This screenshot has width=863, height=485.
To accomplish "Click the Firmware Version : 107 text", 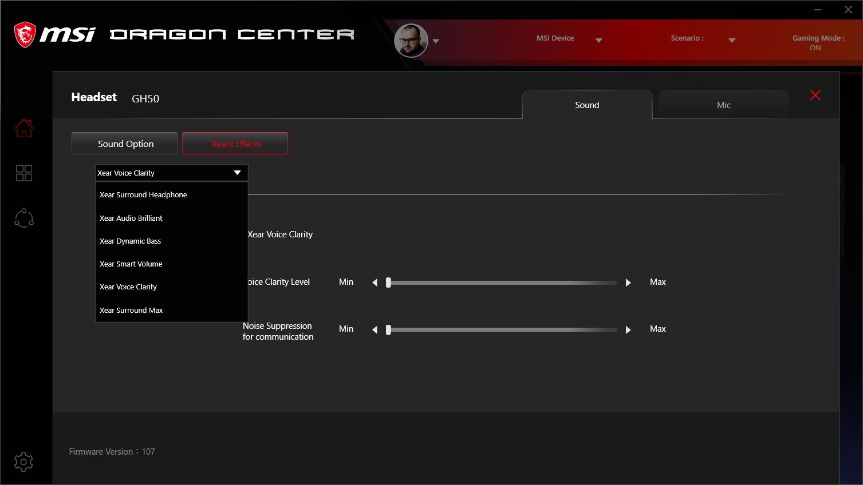I will [x=112, y=451].
